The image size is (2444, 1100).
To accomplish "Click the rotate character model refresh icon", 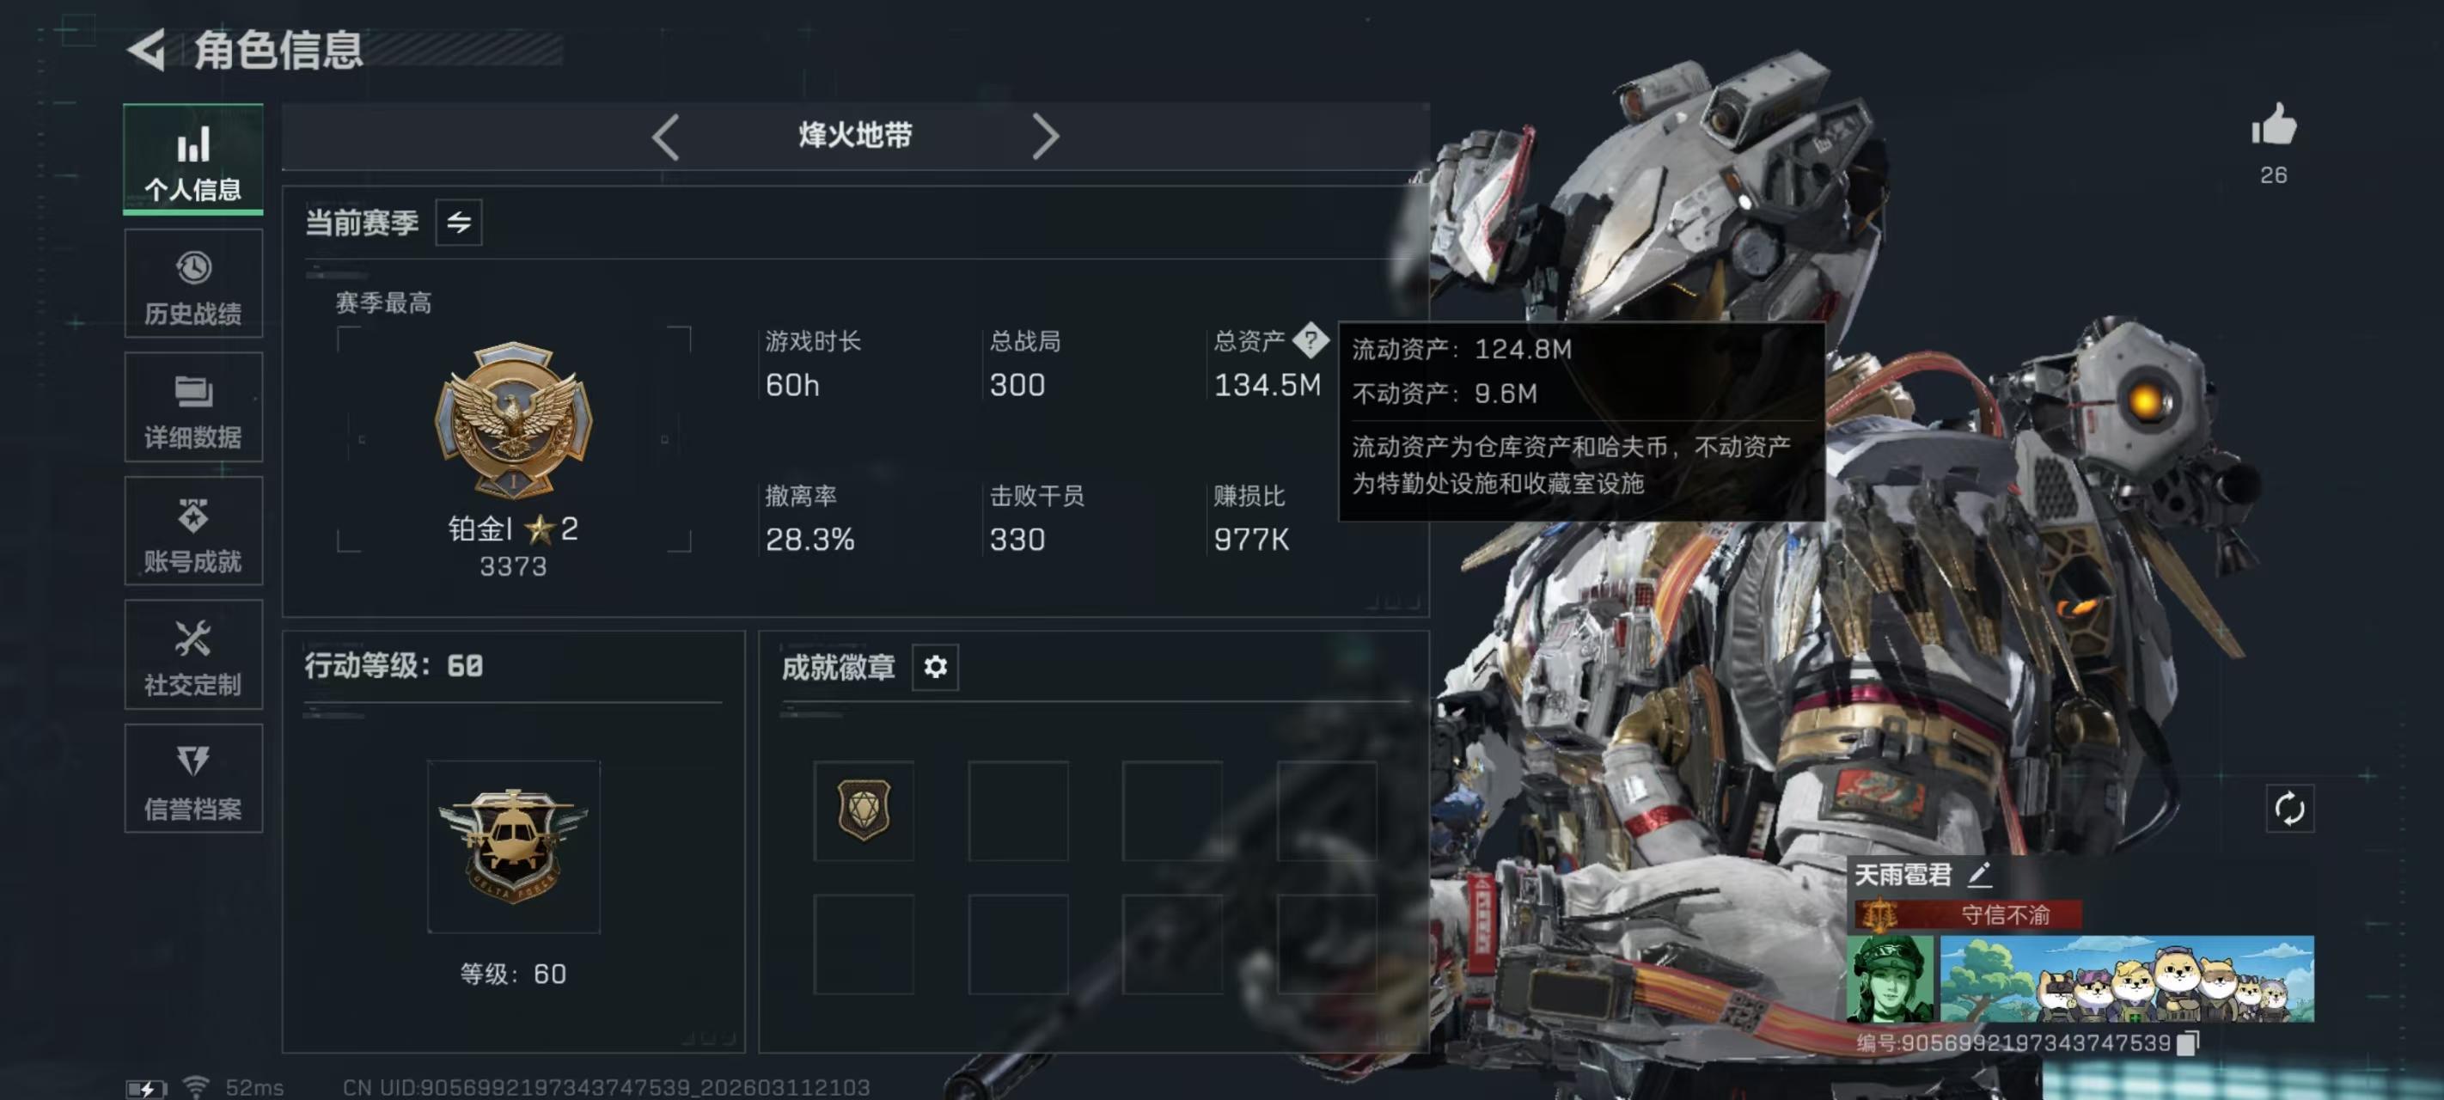I will (2289, 809).
